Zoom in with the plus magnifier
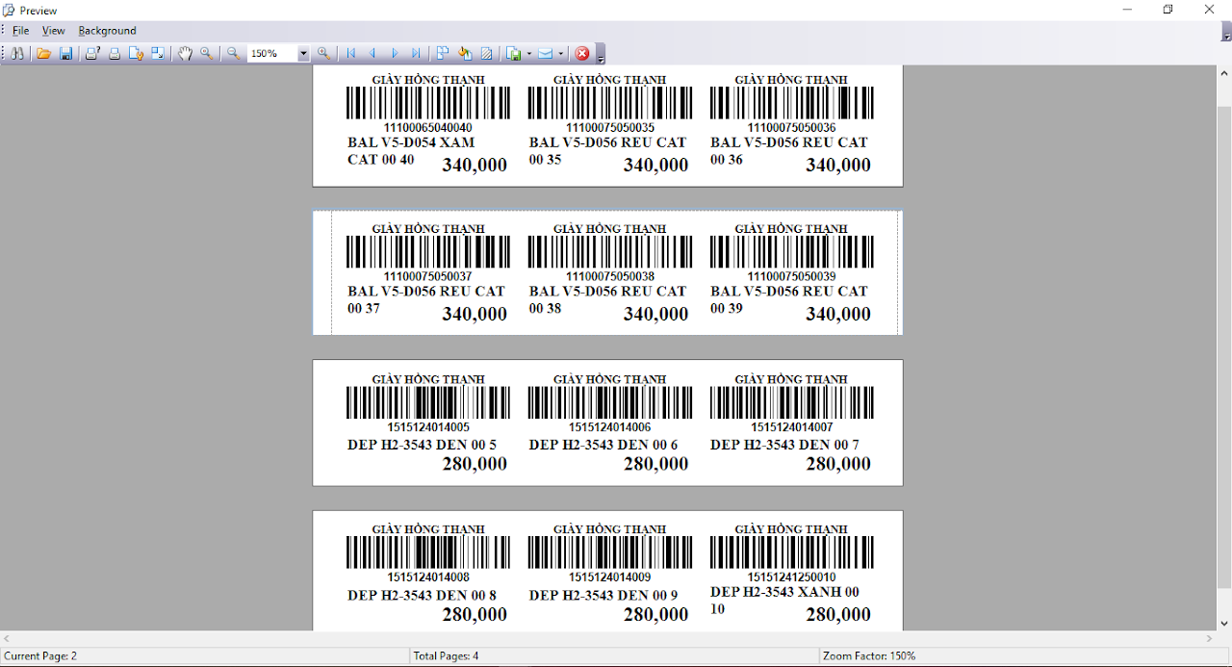The height and width of the screenshot is (667, 1232). tap(324, 54)
